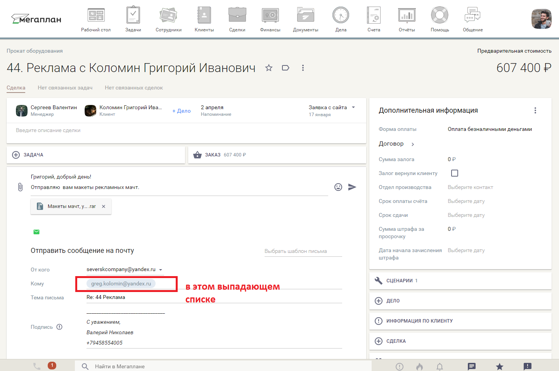Toggle the Залог вернули клиенту checkbox
Screen dimensions: 559x371
(x=455, y=173)
